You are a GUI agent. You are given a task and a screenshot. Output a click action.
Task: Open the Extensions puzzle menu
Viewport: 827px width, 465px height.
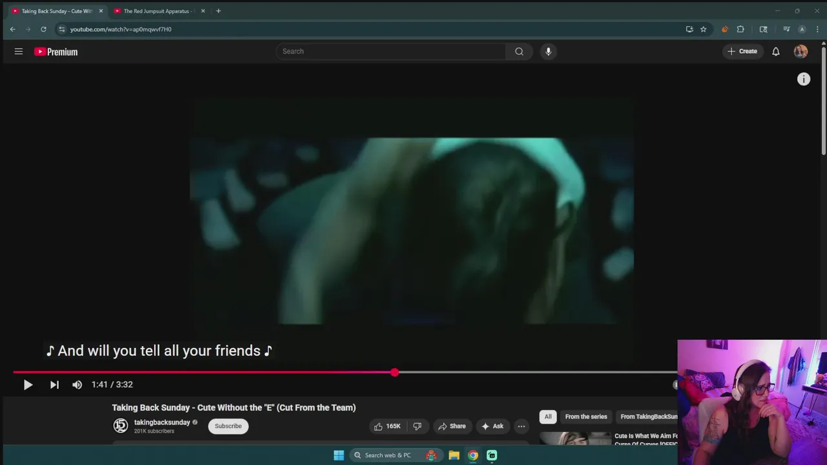pos(740,29)
